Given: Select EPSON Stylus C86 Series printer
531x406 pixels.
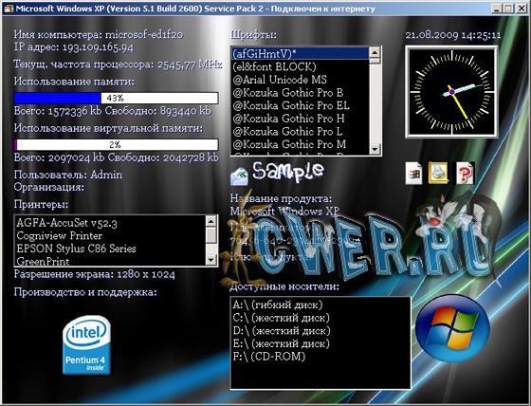Looking at the screenshot, I should (110, 249).
